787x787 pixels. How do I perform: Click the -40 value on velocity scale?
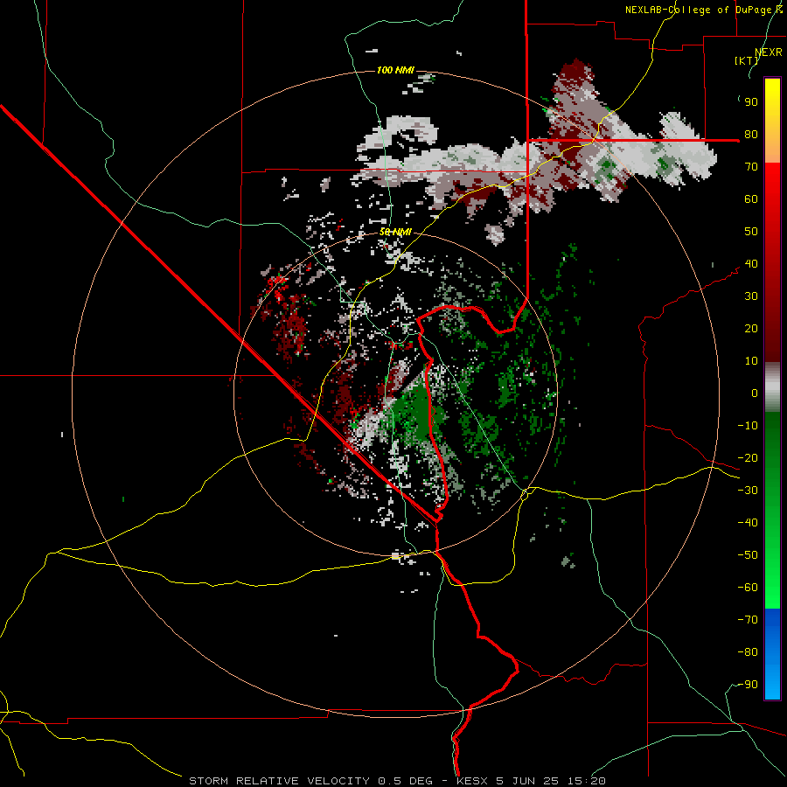[x=748, y=523]
